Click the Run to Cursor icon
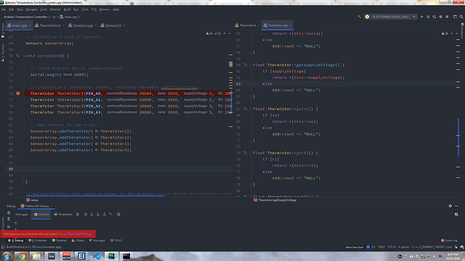The width and height of the screenshot is (465, 261). tap(111, 214)
